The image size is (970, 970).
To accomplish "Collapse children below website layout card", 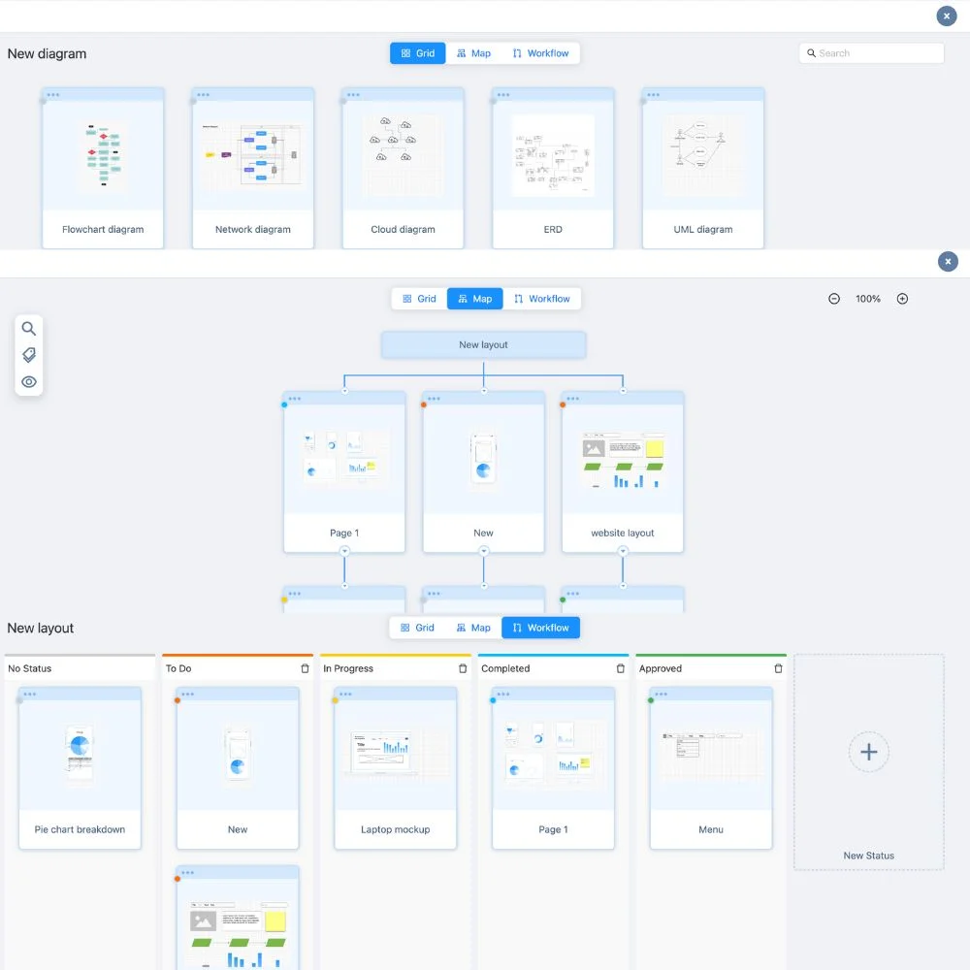I will coord(623,551).
